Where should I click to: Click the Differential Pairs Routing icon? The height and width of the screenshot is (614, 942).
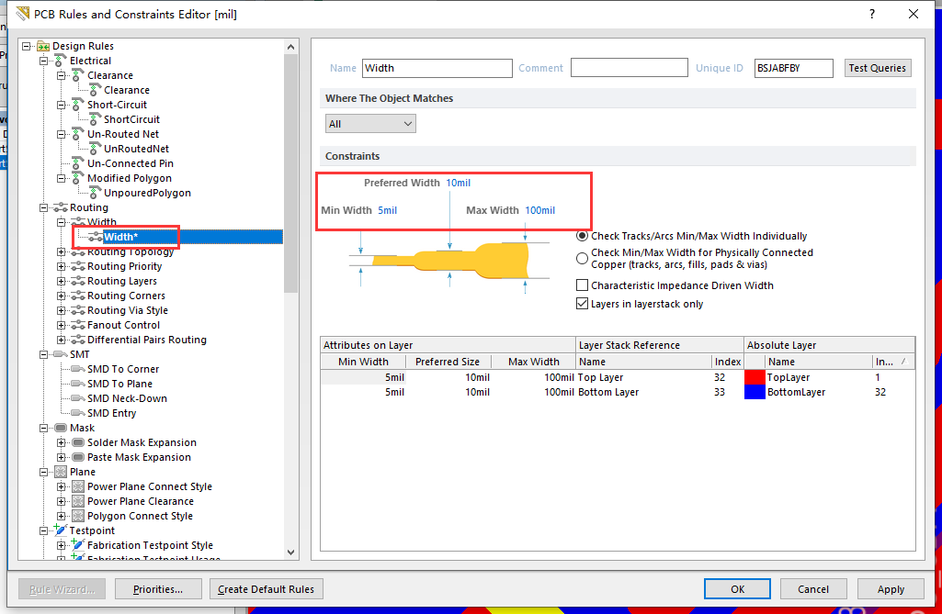click(78, 340)
